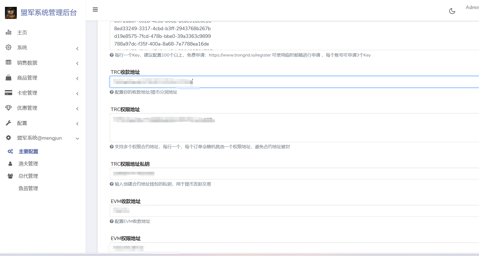Screen dimensions: 479x256
Task: Click the 优惠管理 diamond icon
Action: pyautogui.click(x=9, y=108)
